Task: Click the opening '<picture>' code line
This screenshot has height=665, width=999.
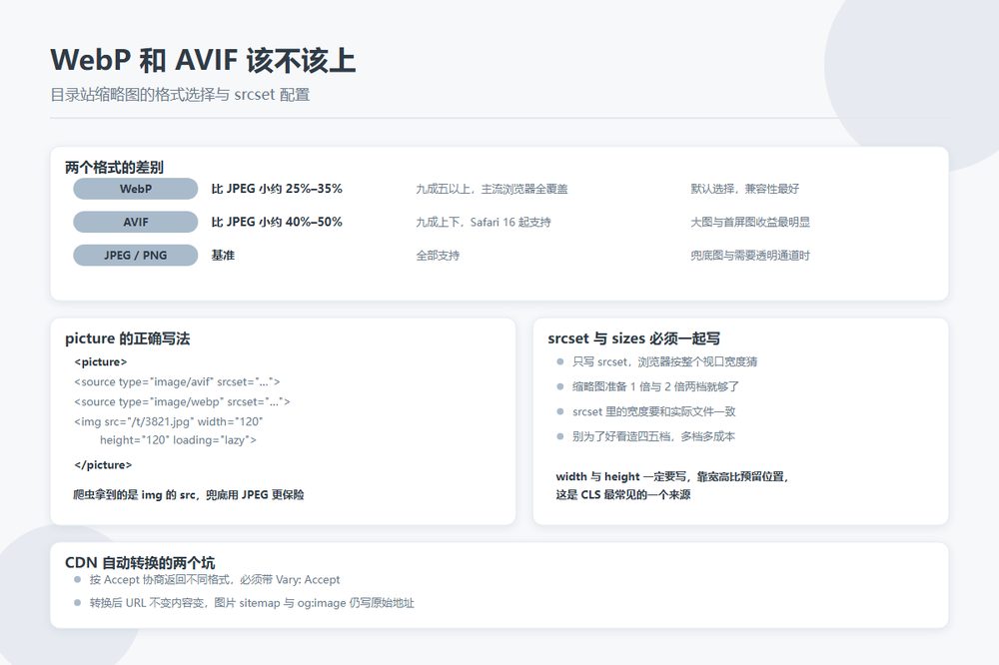Action: pyautogui.click(x=101, y=361)
